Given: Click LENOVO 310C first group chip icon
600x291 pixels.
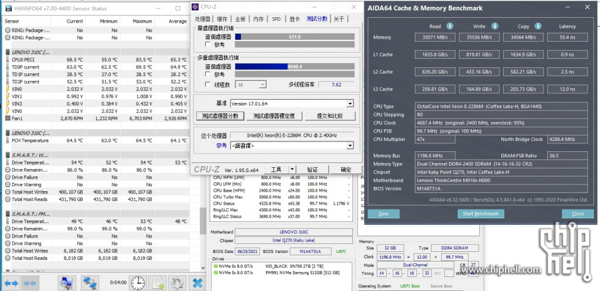Looking at the screenshot, I should point(7,52).
